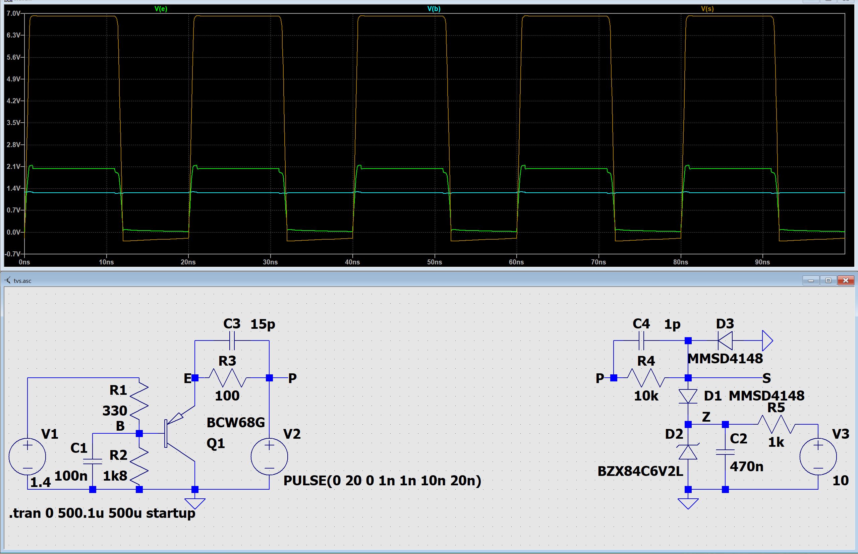Click the .tran simulation directive text
The width and height of the screenshot is (858, 554).
102,513
